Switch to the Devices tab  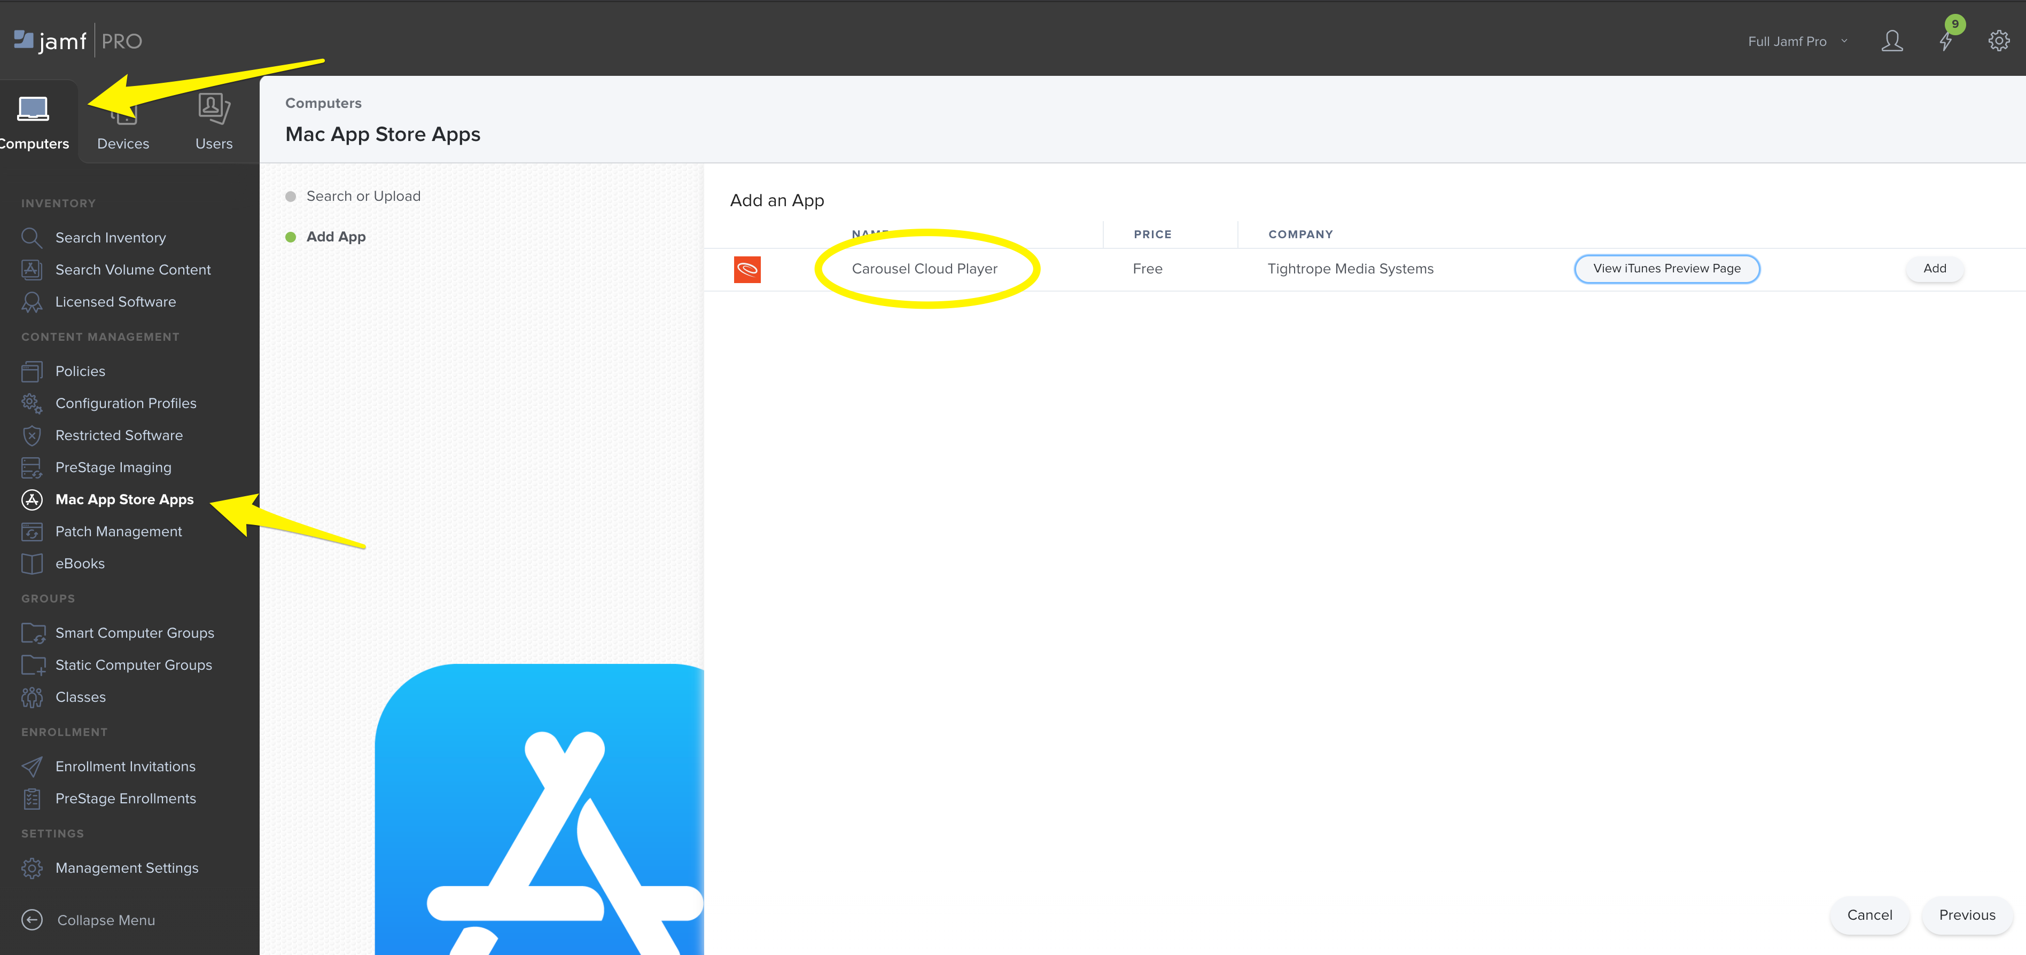point(123,123)
